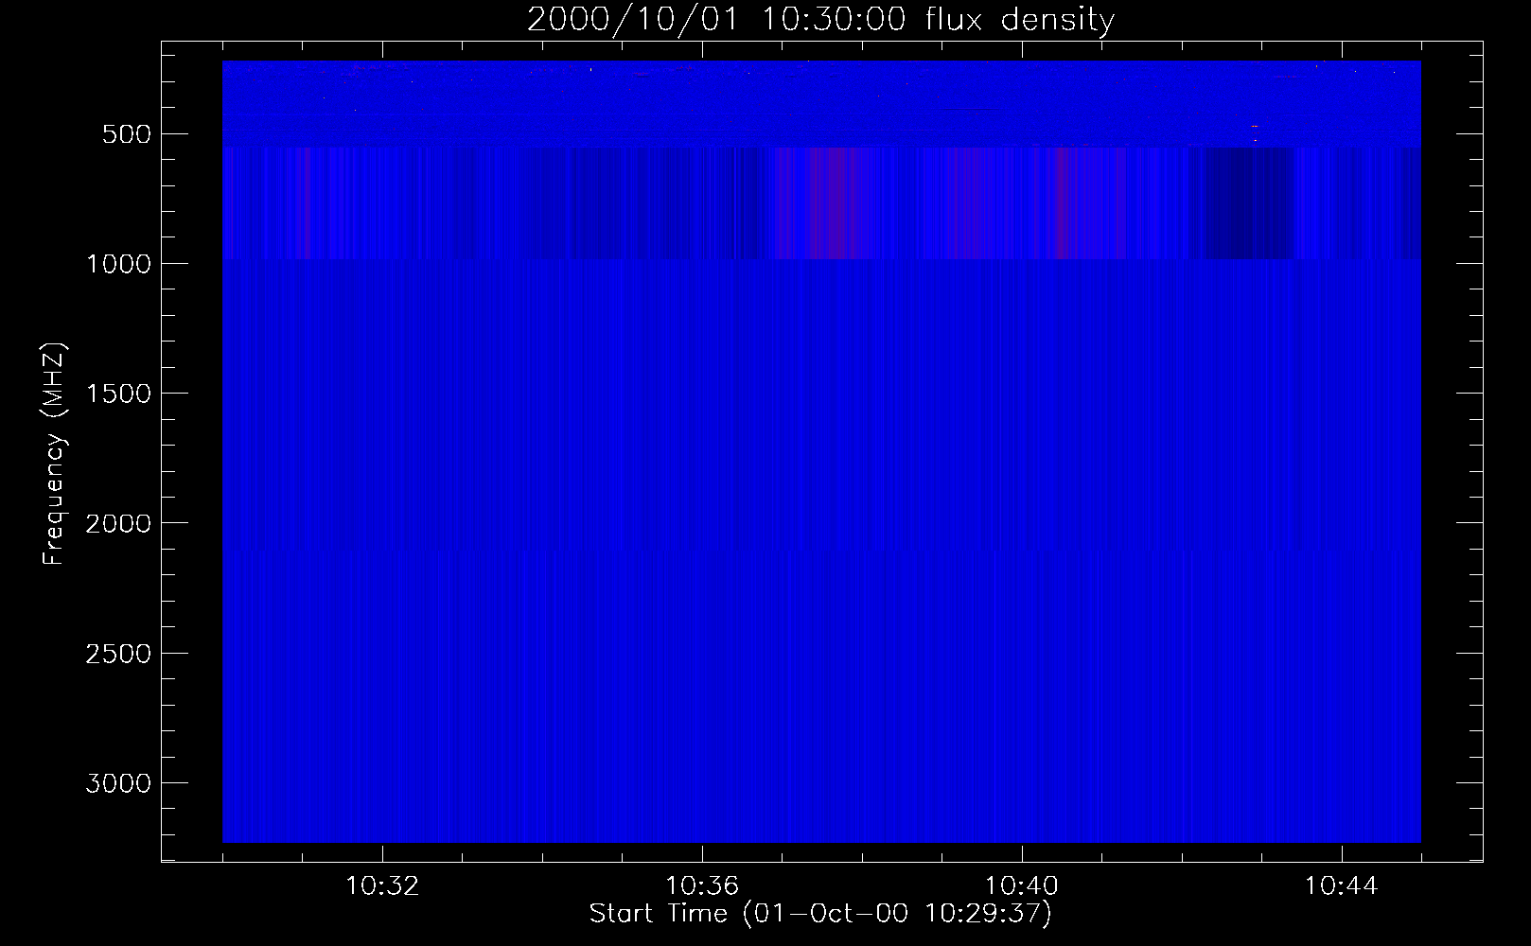Click the plot title '2000/10/01 10:30:00 flux density'
The height and width of the screenshot is (946, 1531).
[820, 20]
